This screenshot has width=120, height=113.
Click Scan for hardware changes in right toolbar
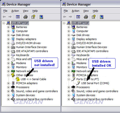pos(101,17)
